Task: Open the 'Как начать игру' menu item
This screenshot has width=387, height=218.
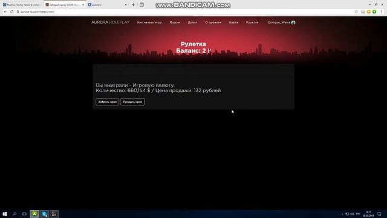Action: [x=149, y=22]
